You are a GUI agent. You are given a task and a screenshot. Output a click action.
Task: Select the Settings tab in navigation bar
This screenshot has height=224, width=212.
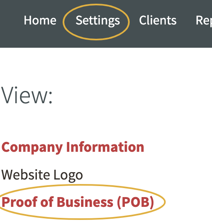tap(98, 21)
